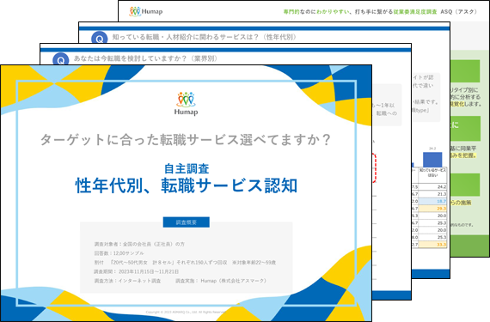Click the 従業員満足度調査 green header text

[415, 11]
